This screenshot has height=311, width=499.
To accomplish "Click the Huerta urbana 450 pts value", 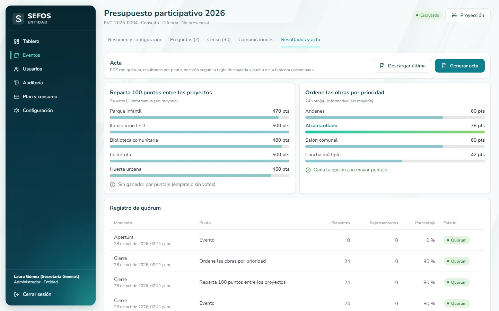I will point(281,169).
